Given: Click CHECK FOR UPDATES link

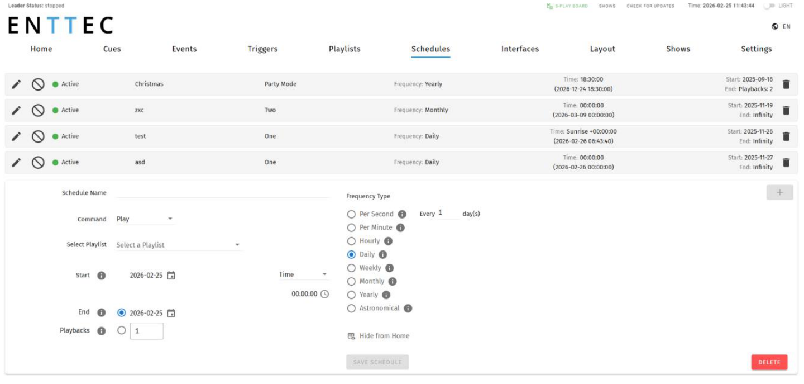Looking at the screenshot, I should point(650,6).
